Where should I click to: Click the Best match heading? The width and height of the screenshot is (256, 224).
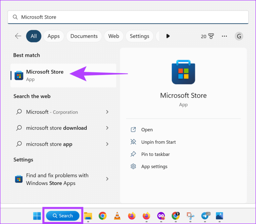tap(27, 55)
